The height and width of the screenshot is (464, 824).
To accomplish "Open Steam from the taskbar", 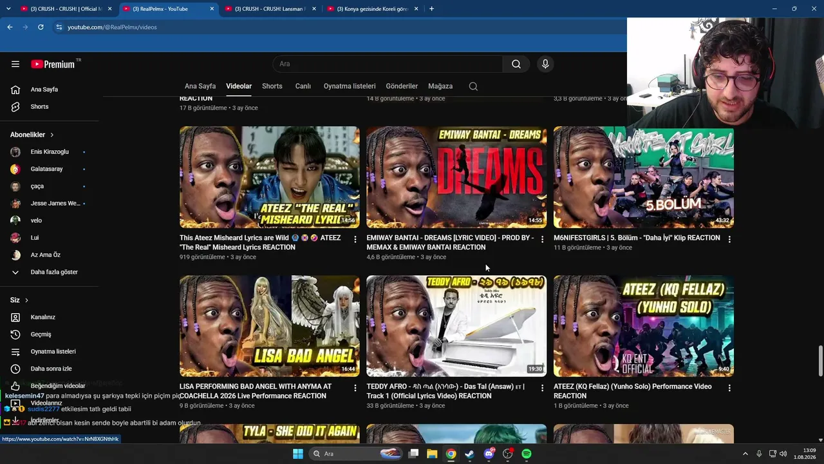I will tap(469, 454).
